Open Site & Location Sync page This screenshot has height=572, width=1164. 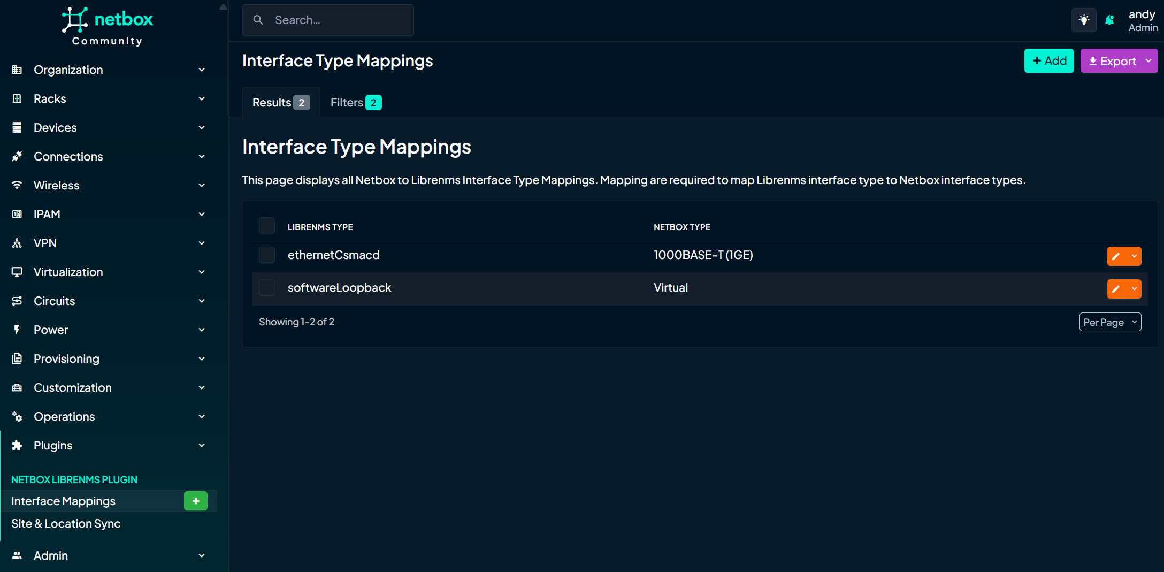click(x=66, y=523)
